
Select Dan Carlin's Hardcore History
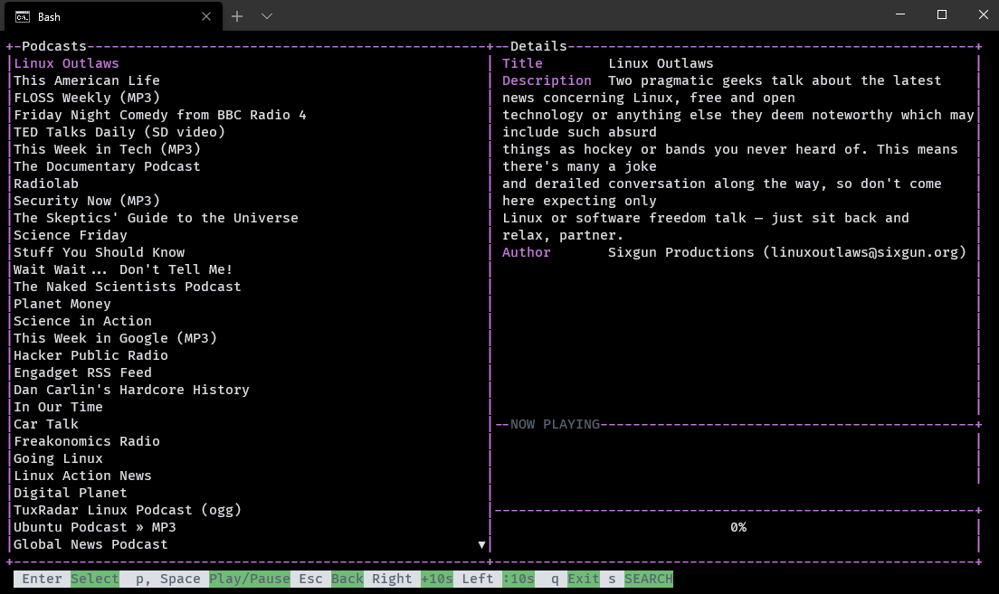(x=131, y=390)
